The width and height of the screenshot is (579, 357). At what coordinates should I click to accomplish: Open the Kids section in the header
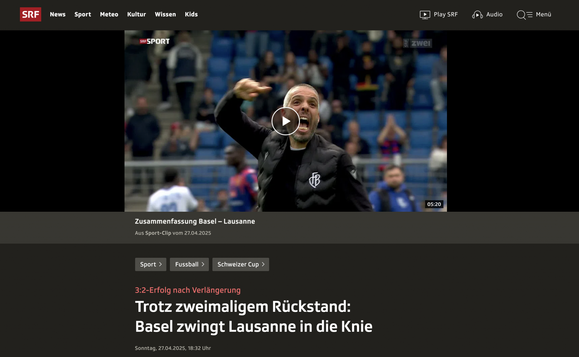(x=191, y=14)
